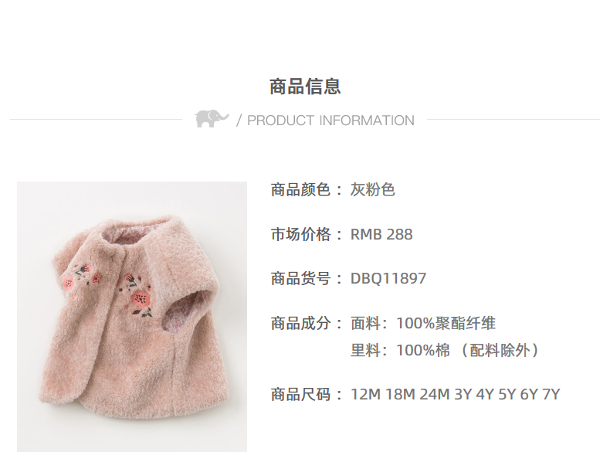The width and height of the screenshot is (610, 452).
Task: Click the 商品信息 heading
Action: (x=305, y=87)
